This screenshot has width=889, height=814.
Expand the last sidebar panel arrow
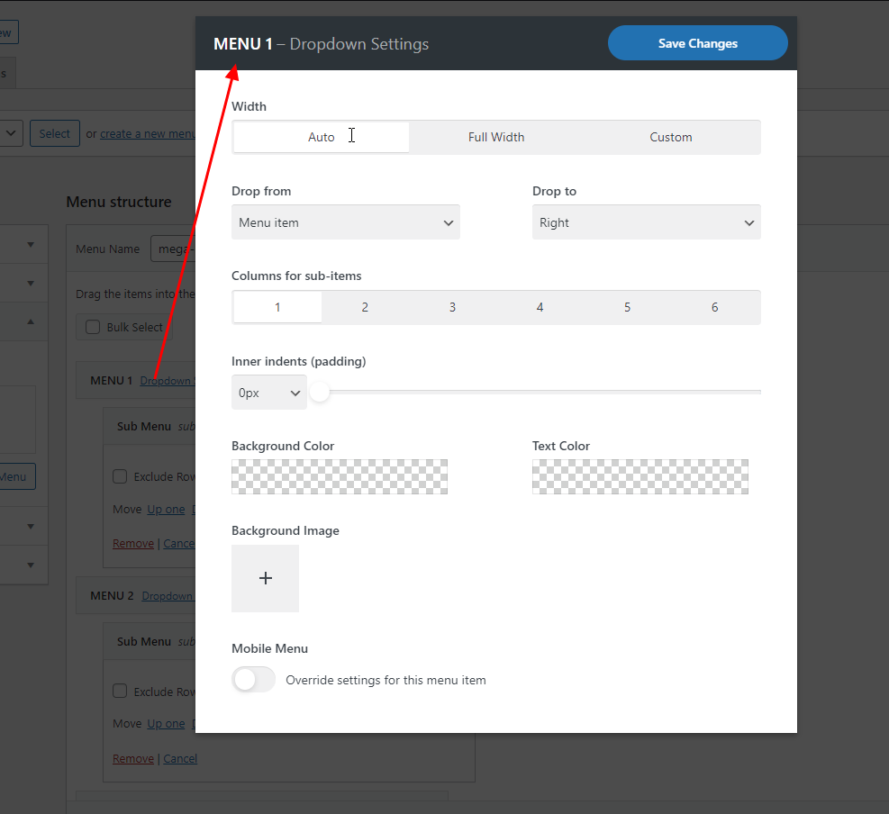(x=31, y=565)
